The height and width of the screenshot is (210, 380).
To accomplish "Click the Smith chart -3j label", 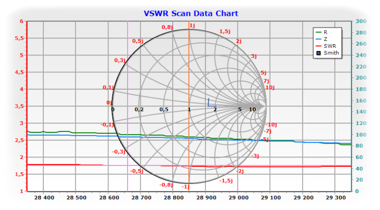I will [255, 156].
